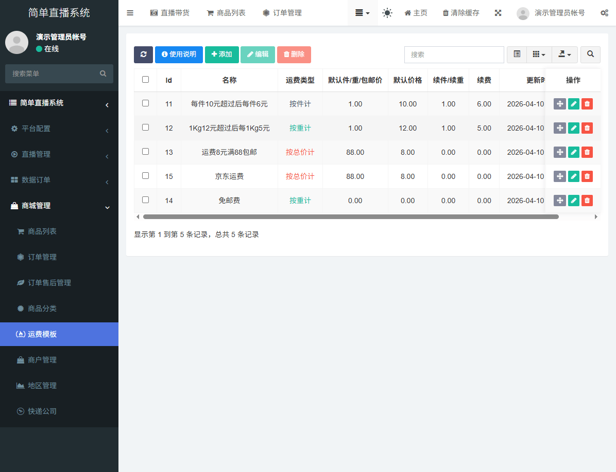The width and height of the screenshot is (616, 472).
Task: Click the drag-sort icon for row 13
Action: pyautogui.click(x=560, y=152)
